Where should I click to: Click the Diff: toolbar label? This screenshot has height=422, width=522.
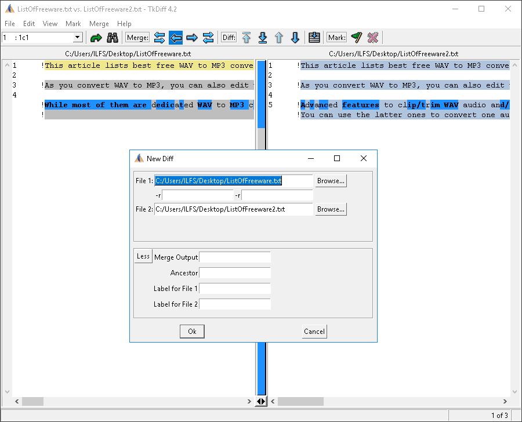tap(229, 38)
